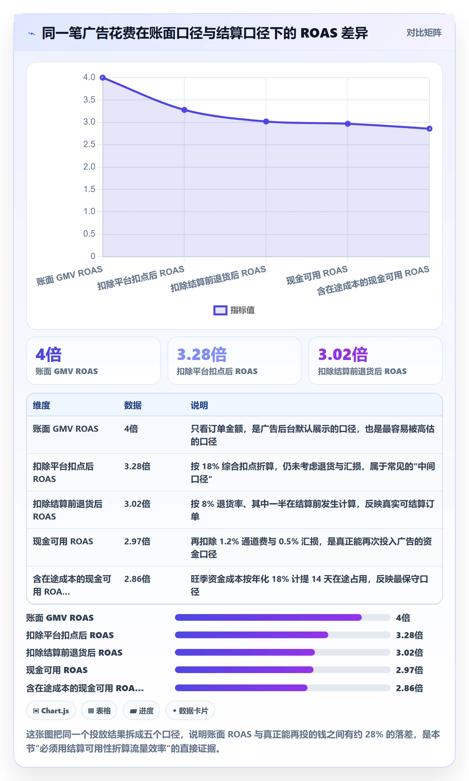Toggle the 指标值 legend color box

coord(220,310)
